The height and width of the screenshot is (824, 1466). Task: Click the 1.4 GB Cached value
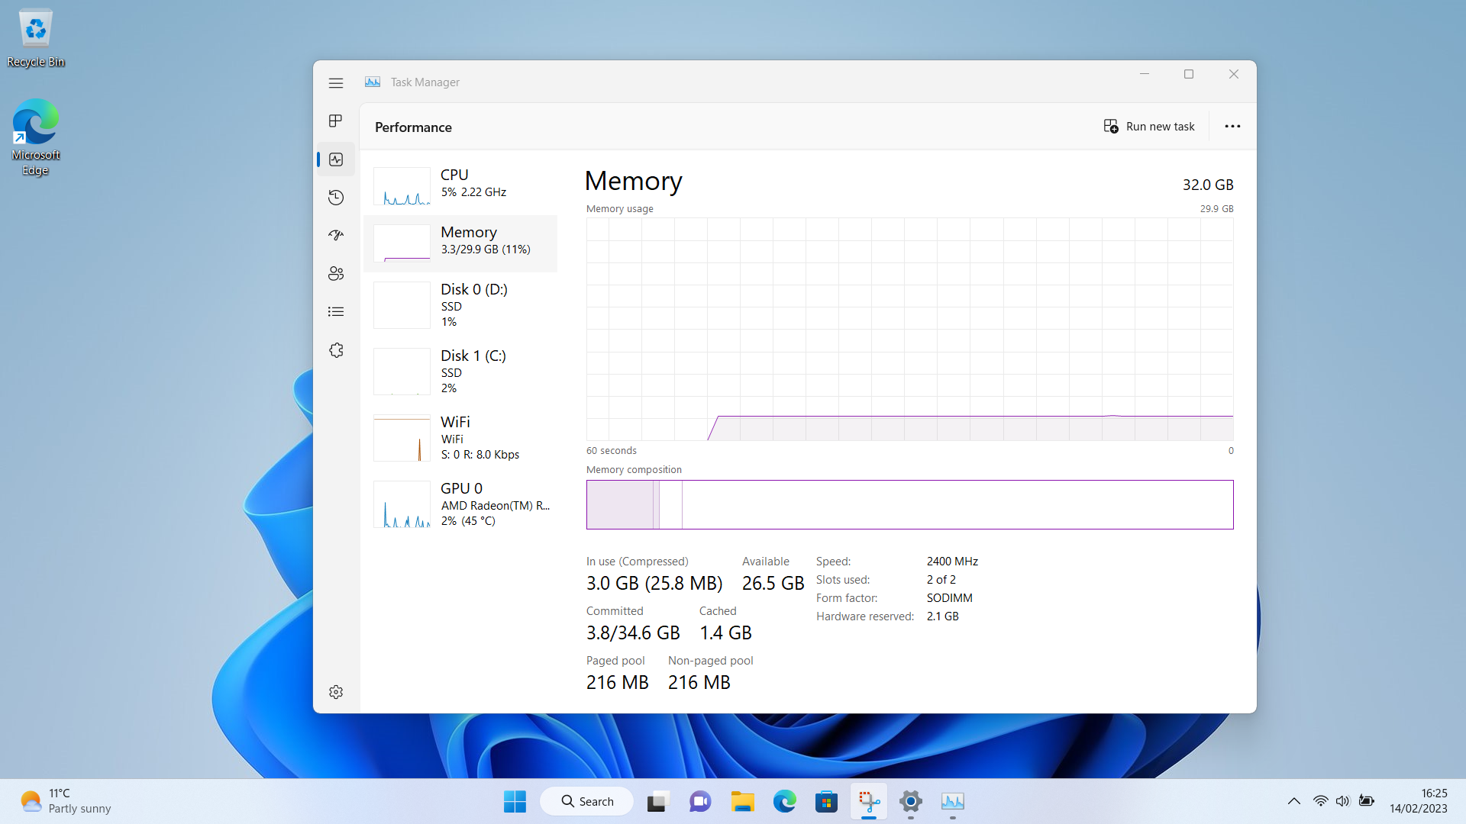(725, 633)
